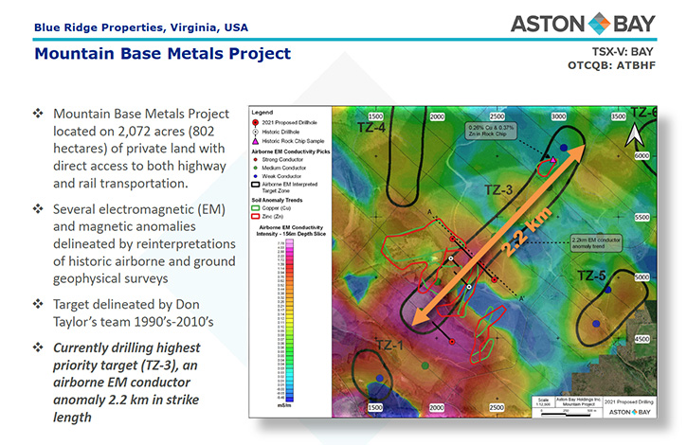Screen dimensions: 687x445
Task: Click the black outline symbol for Interpreted Target Zone
Action: (255, 185)
